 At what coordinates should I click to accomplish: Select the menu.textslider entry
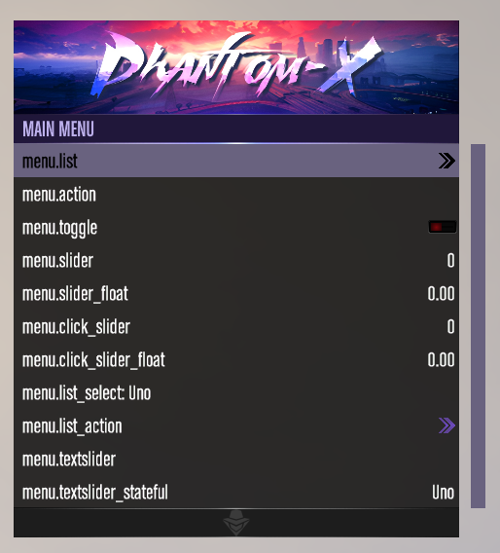click(236, 459)
